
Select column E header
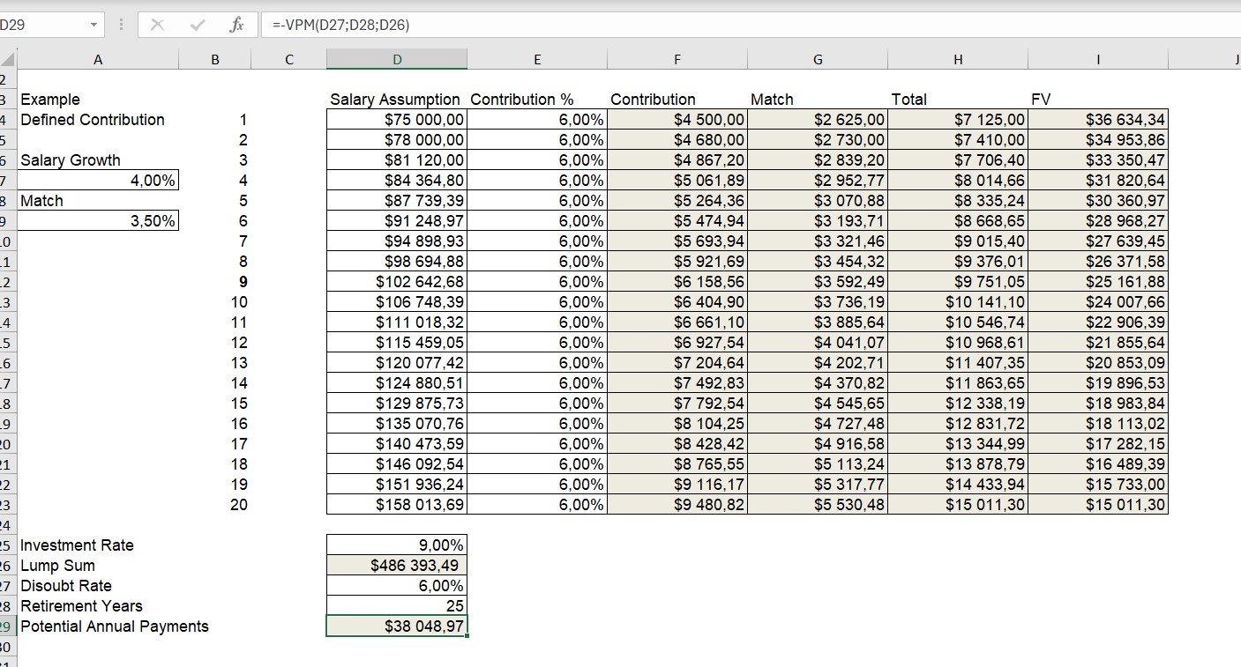pos(537,60)
